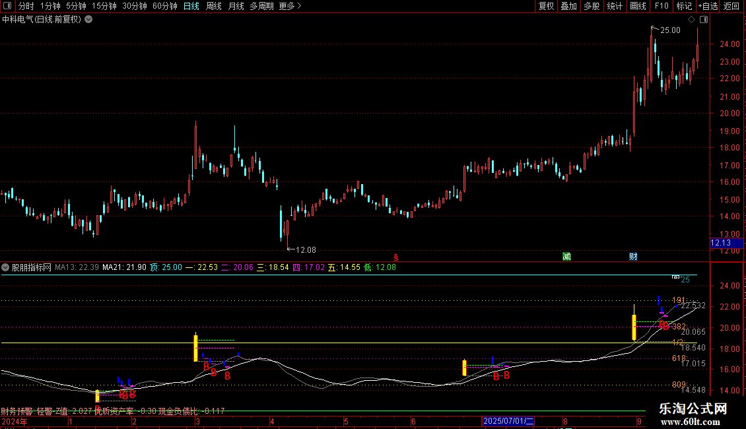Open F10 company info
Viewport: 746px width, 429px height.
[661, 7]
